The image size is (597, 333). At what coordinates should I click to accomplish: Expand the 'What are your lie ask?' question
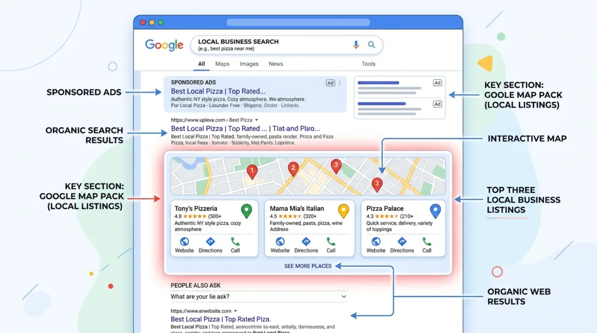click(259, 296)
